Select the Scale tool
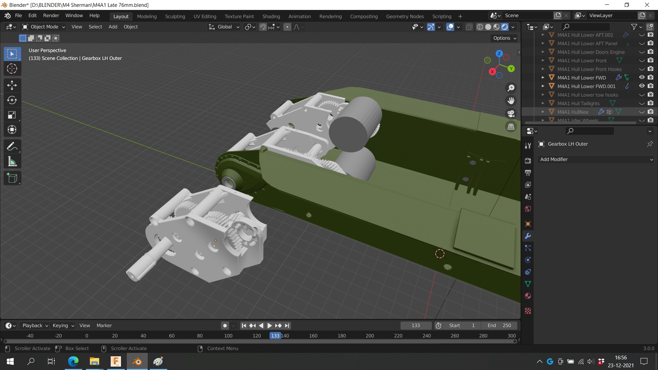 tap(12, 115)
